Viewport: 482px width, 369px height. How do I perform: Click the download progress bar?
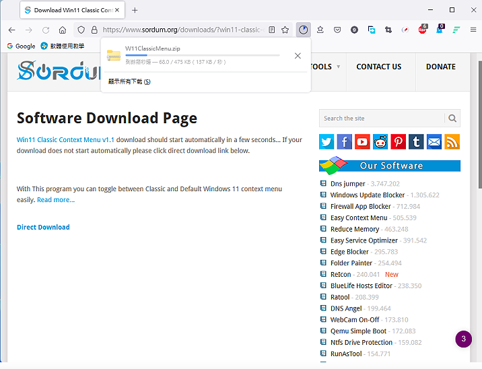[x=203, y=55]
